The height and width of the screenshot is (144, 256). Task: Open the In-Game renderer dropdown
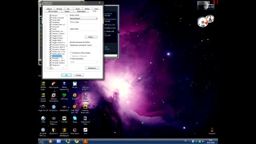[x=84, y=62]
